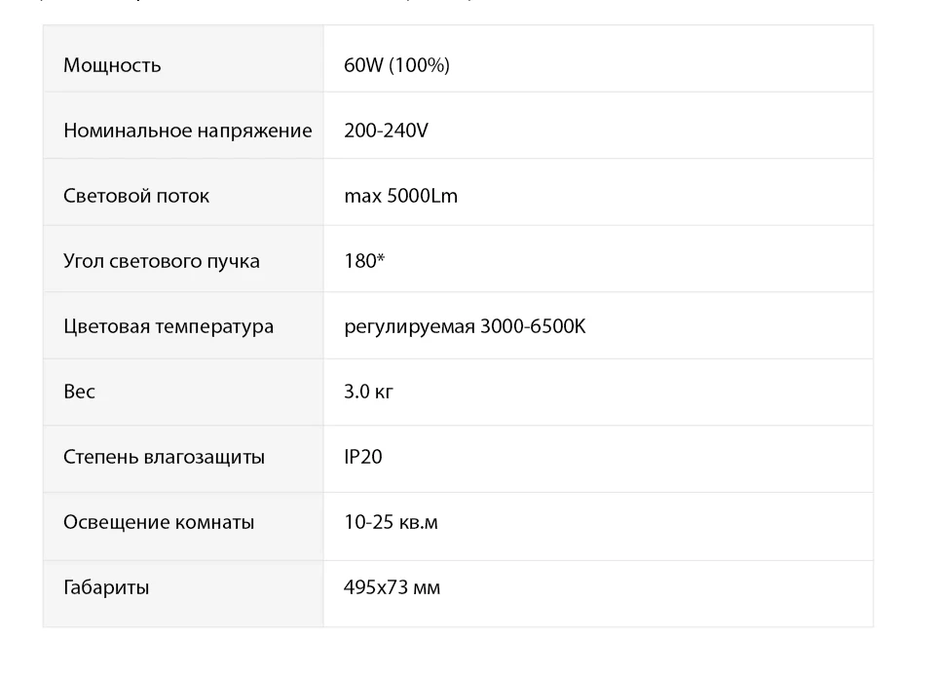Select the 'max 5000Lm' value
Screen dimensions: 935x677
(400, 196)
